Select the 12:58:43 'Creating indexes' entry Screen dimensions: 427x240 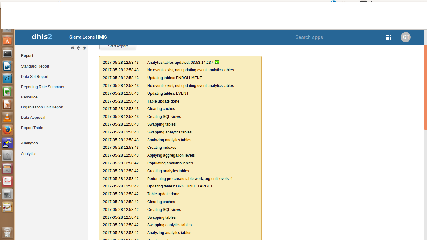pos(162,147)
